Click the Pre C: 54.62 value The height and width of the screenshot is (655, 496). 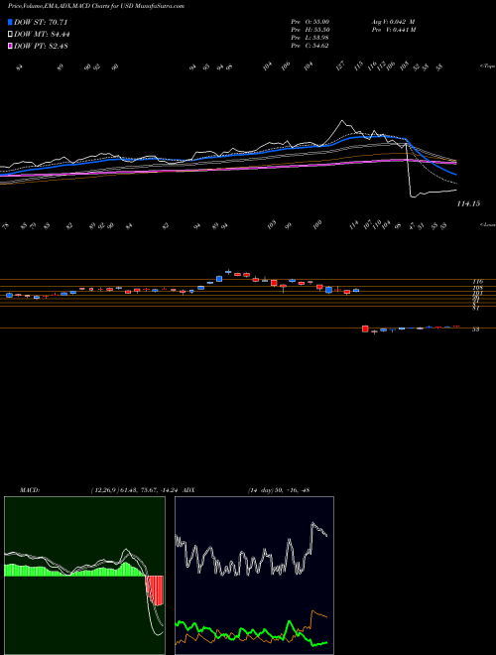click(310, 46)
